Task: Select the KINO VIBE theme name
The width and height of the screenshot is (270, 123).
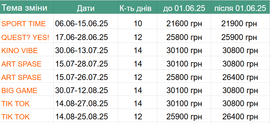Action: (x=19, y=51)
